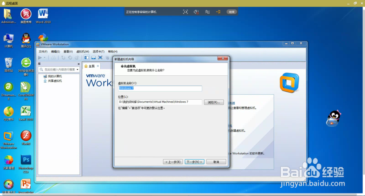Open the 计算机 desktop icon
The width and height of the screenshot is (365, 196).
pyautogui.click(x=8, y=41)
